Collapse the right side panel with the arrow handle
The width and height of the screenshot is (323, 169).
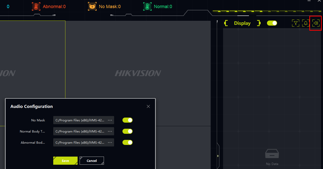coord(218,156)
